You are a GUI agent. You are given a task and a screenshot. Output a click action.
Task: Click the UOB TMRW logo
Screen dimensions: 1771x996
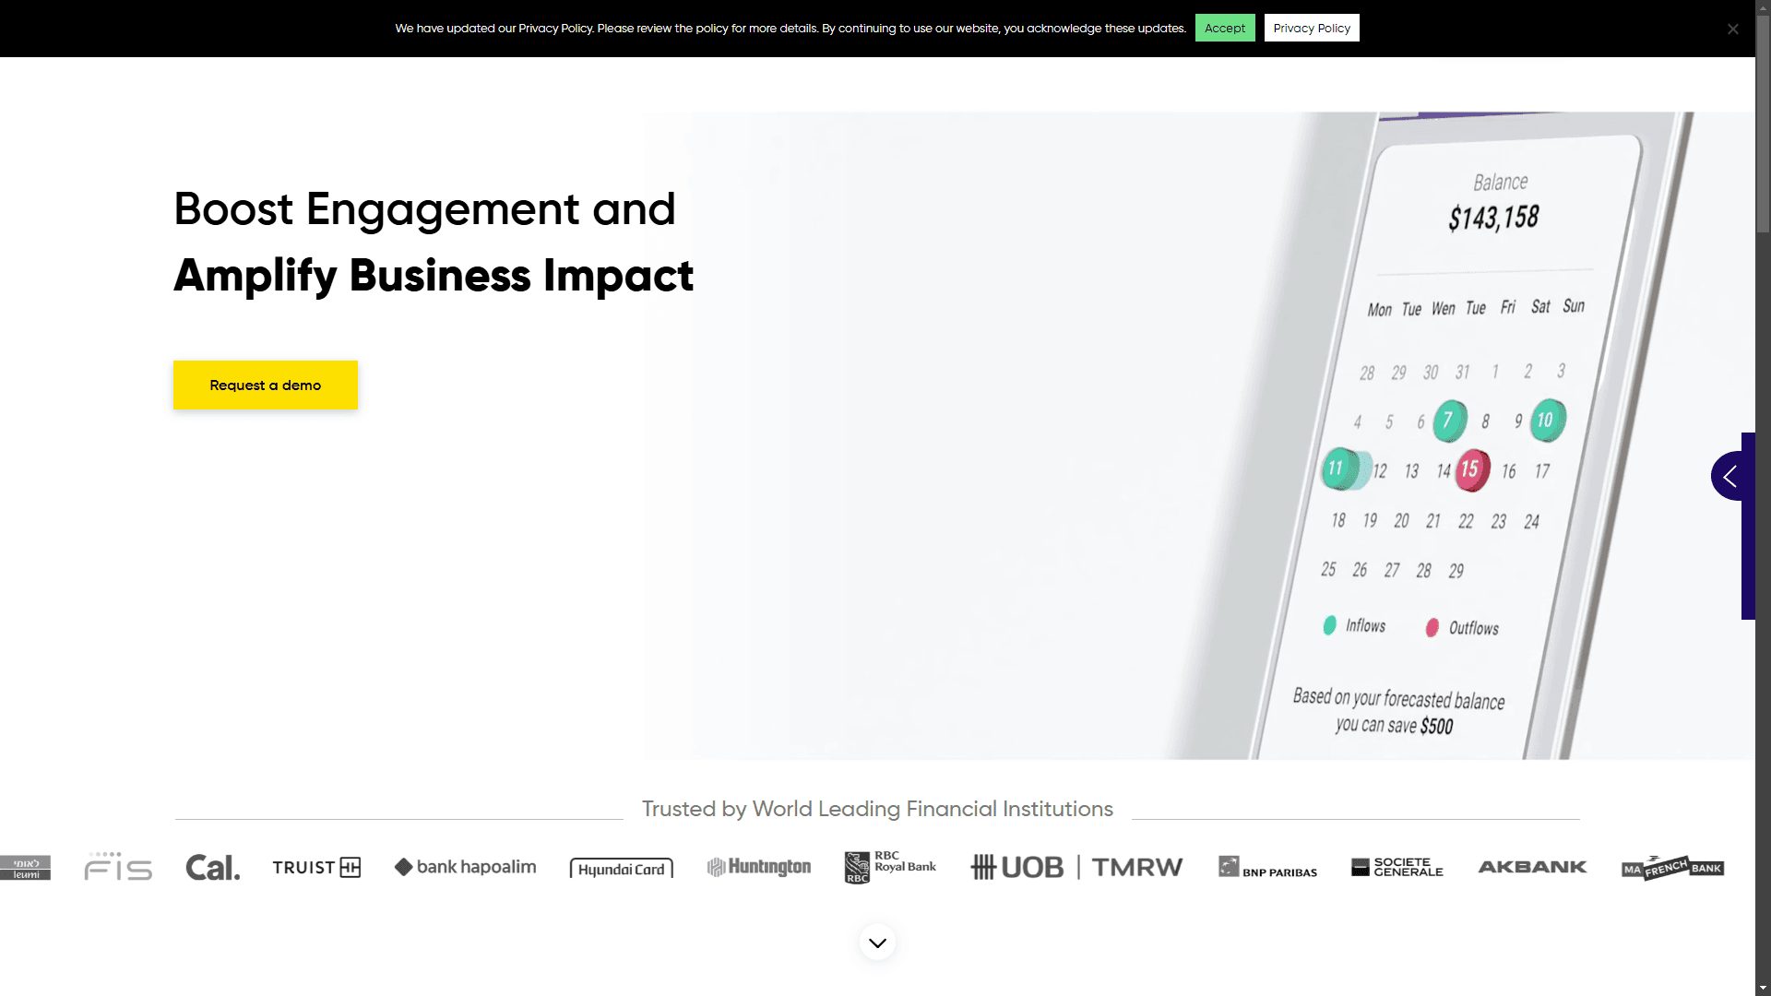tap(1076, 867)
